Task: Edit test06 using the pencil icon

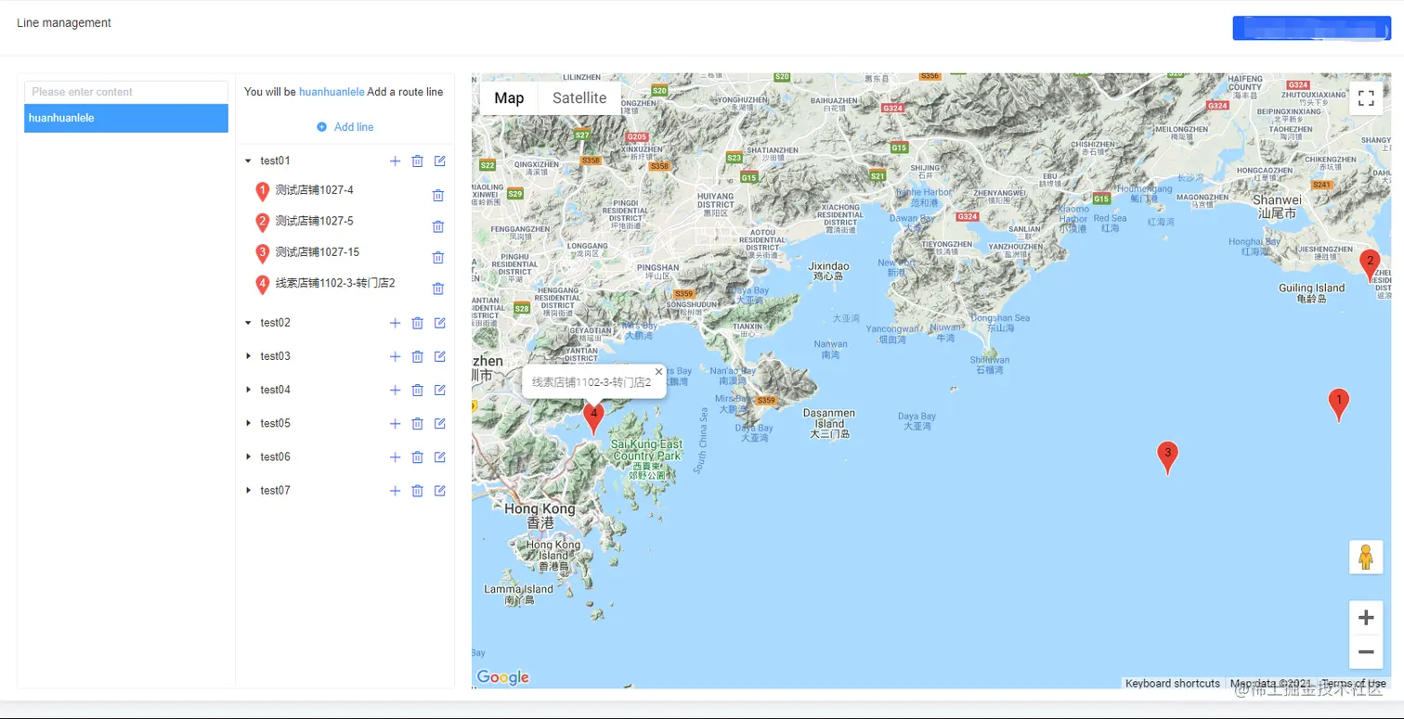Action: point(440,456)
